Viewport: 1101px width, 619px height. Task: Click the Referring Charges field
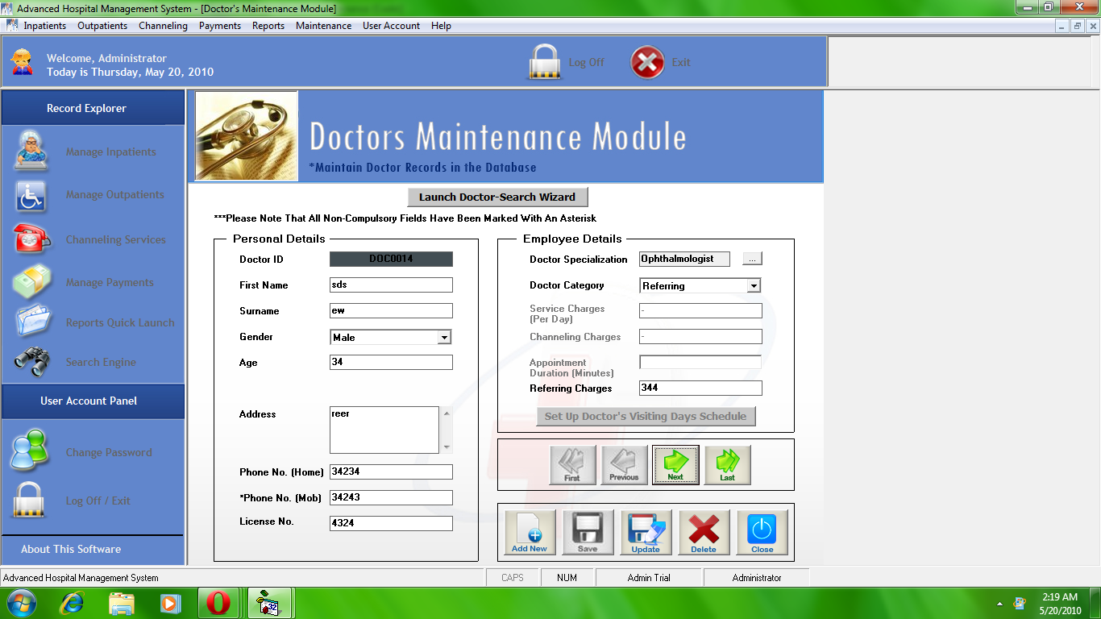700,388
